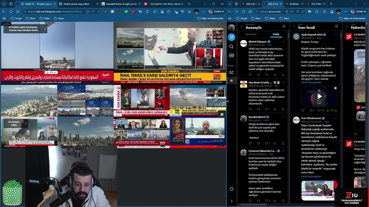
Task: Open tab list dropdown in X Pro browser
Action: click(x=229, y=4)
